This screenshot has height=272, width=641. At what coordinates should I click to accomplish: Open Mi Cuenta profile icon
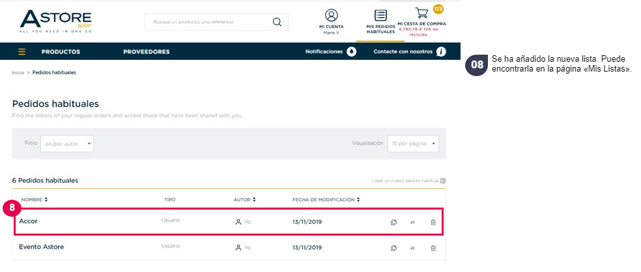tap(331, 15)
